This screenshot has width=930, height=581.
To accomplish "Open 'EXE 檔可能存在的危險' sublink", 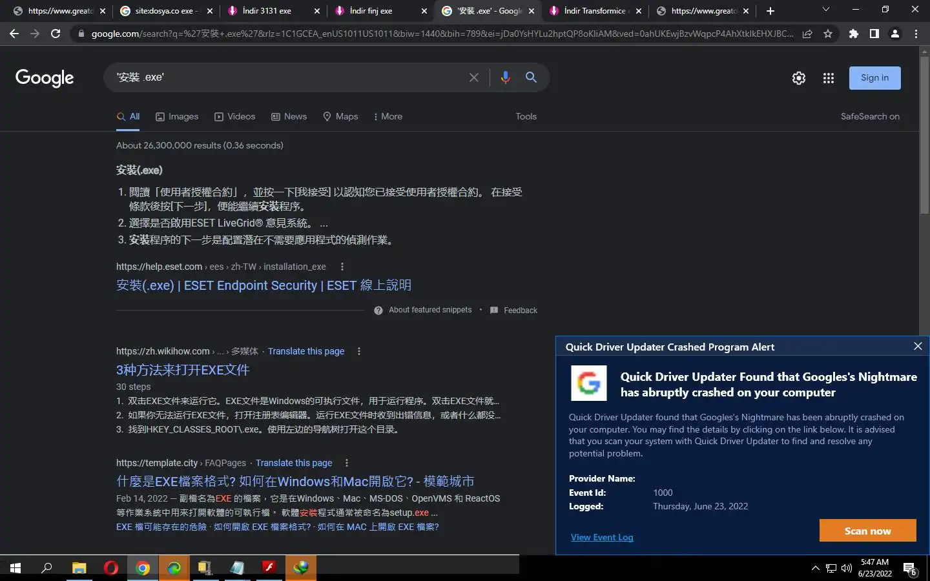I will 161,527.
